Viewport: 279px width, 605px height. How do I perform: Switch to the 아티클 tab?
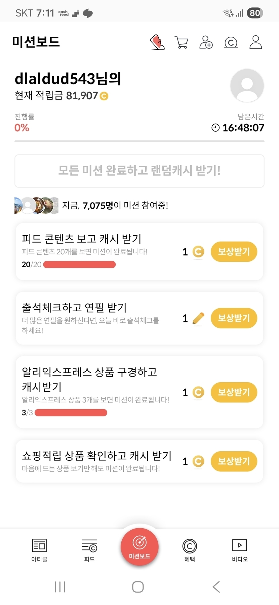(39, 550)
